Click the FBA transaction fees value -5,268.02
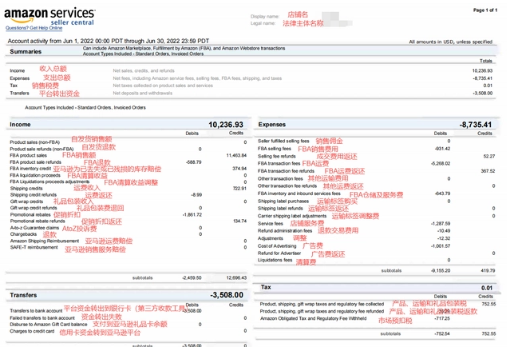This screenshot has height=347, width=514. point(441,163)
